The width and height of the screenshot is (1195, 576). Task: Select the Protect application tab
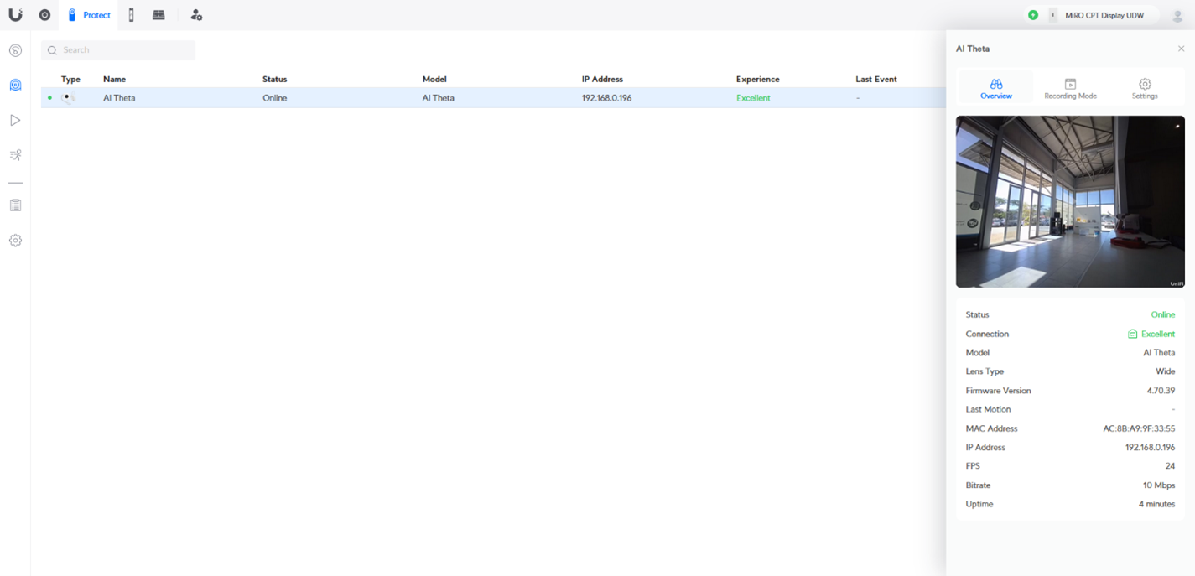pyautogui.click(x=89, y=15)
